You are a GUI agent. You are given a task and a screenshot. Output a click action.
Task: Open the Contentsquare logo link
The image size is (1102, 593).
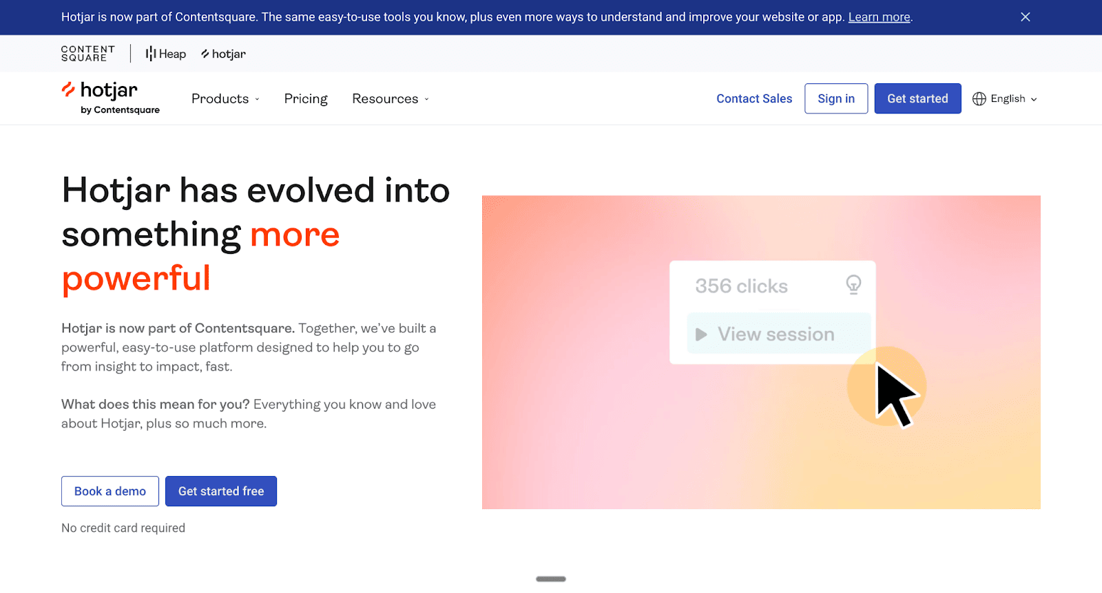point(88,54)
